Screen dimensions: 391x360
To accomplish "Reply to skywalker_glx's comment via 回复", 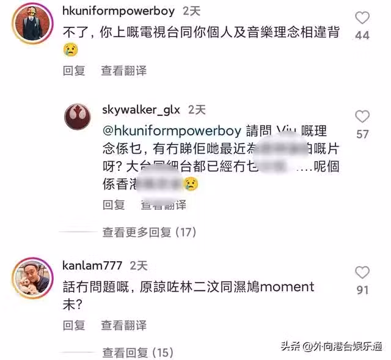I will click(114, 205).
